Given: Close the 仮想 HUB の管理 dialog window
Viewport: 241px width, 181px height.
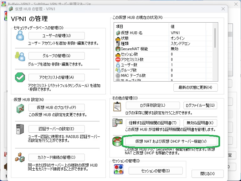Looking at the screenshot, I should pos(223,9).
